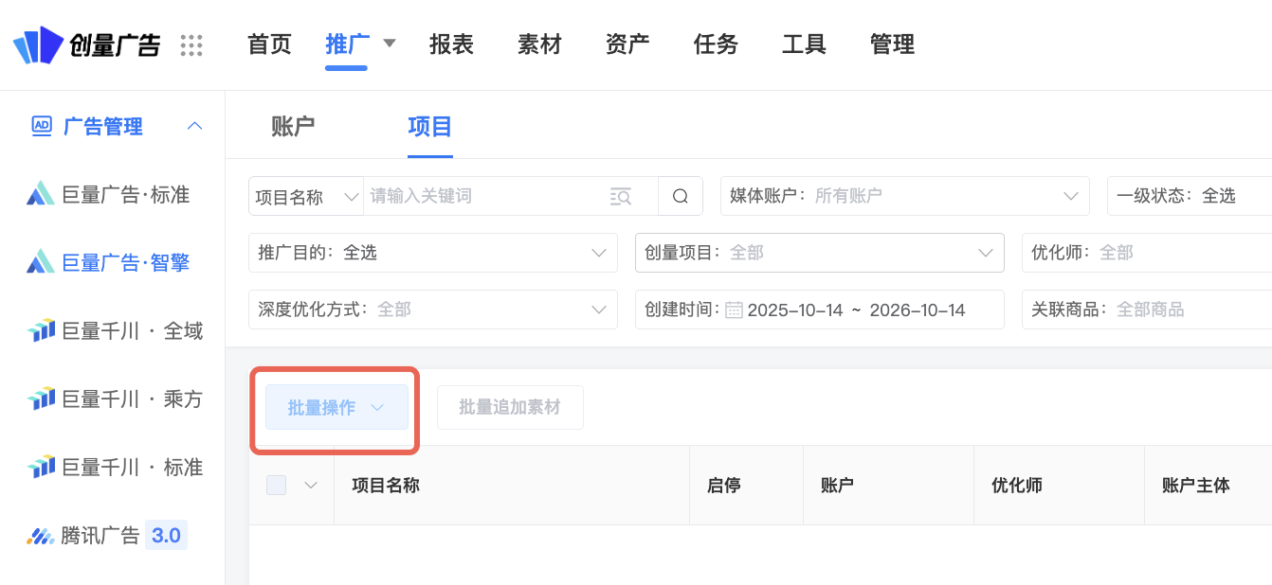Switch to the 项目 tab
This screenshot has width=1272, height=585.
[x=430, y=126]
